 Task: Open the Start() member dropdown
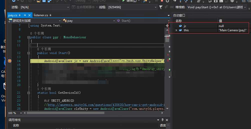click(143, 20)
